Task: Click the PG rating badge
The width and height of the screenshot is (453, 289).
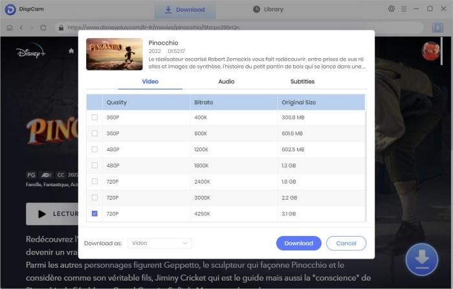Action: click(x=31, y=175)
